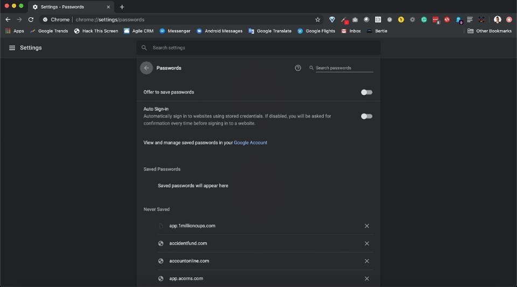
Task: Open the Passwords help question mark icon
Action: point(298,68)
